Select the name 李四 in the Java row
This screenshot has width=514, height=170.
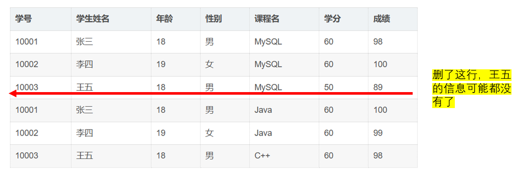pos(85,133)
